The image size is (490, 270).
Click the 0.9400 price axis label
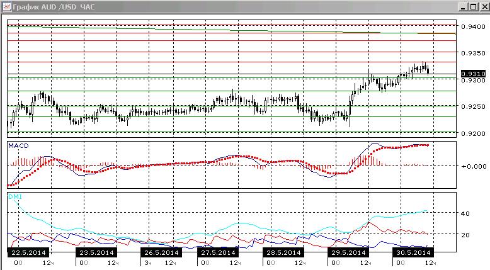473,27
